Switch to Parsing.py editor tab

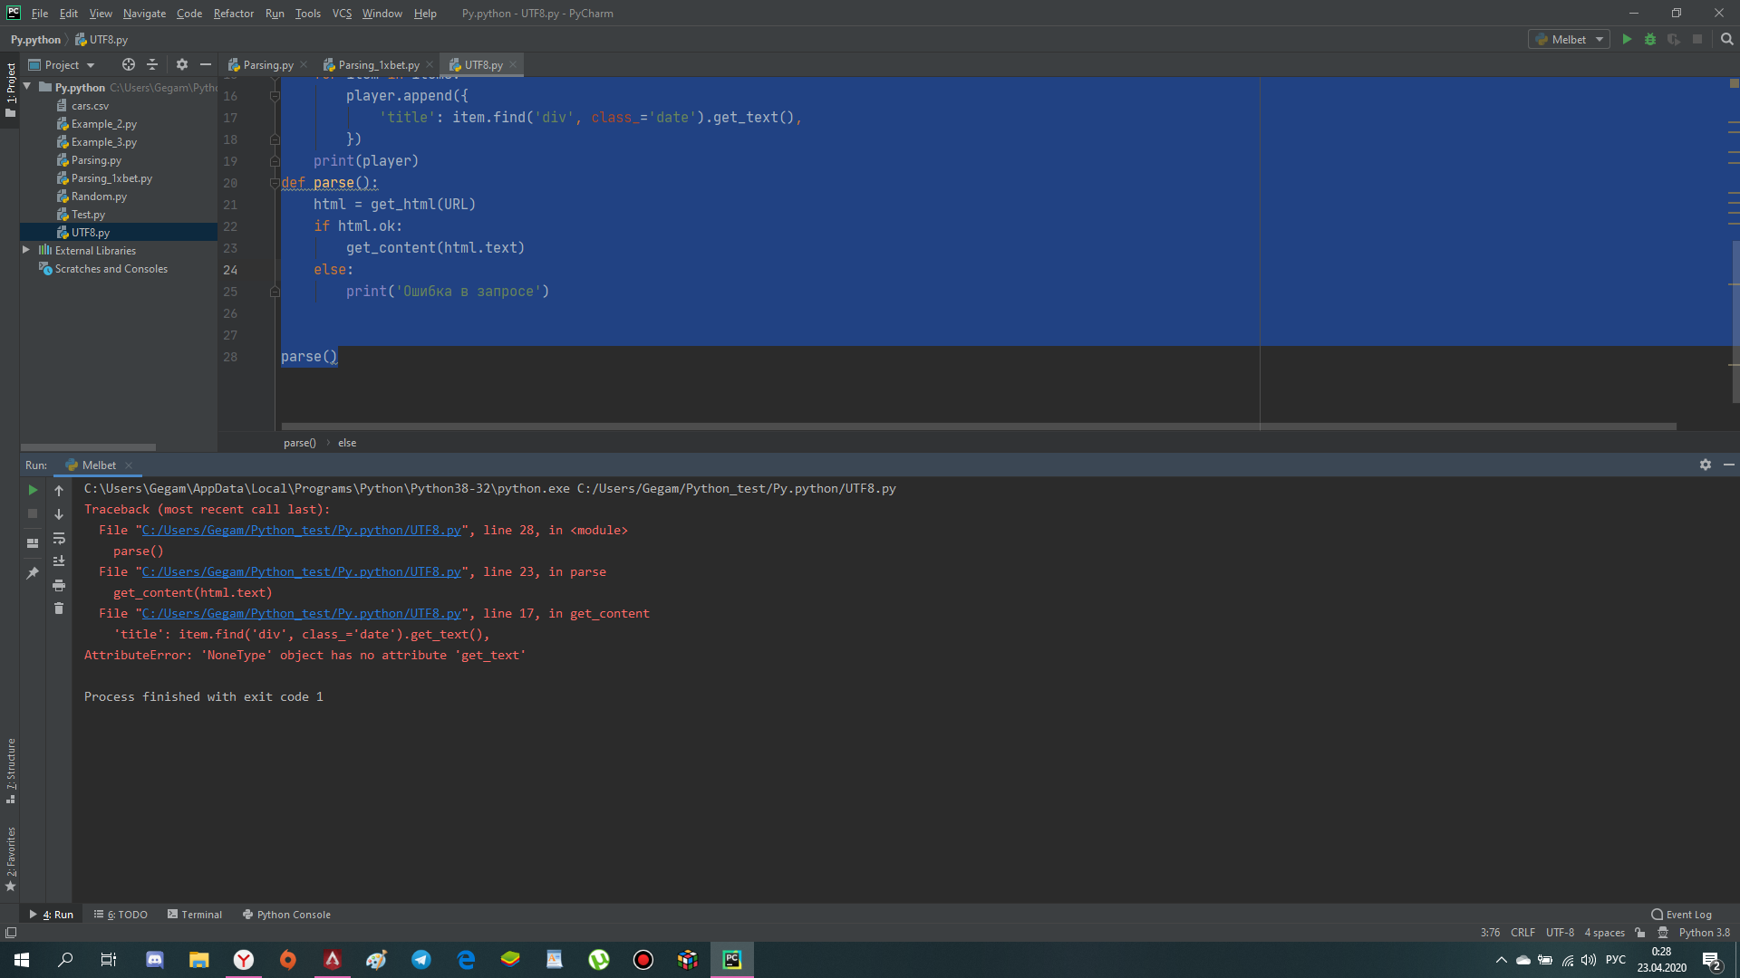click(x=267, y=65)
